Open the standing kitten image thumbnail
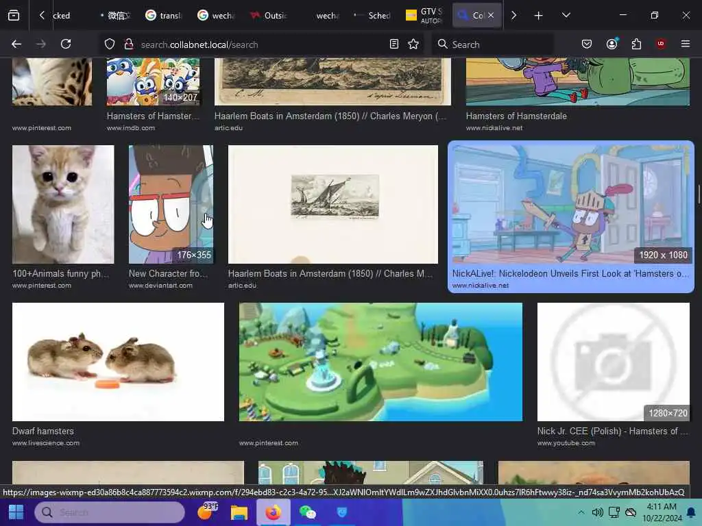This screenshot has height=526, width=702. (63, 204)
